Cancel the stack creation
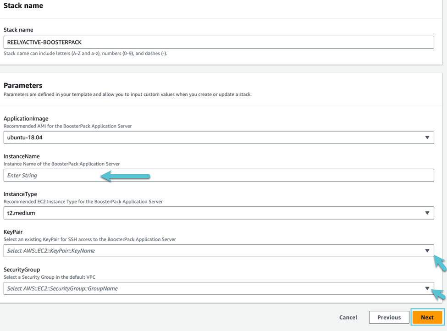 tap(348, 317)
